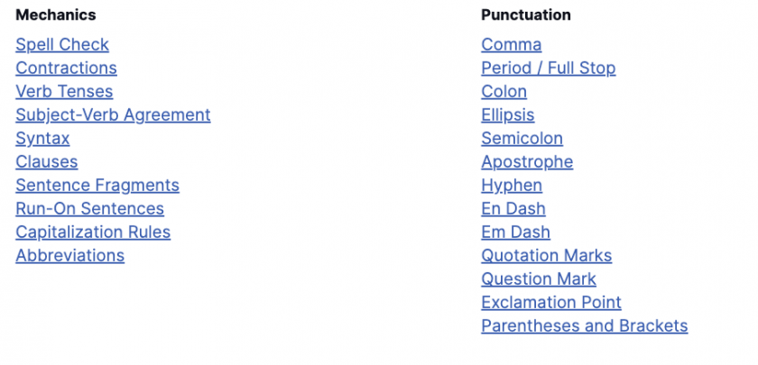The image size is (758, 365).
Task: Visit the Clauses link
Action: click(46, 161)
